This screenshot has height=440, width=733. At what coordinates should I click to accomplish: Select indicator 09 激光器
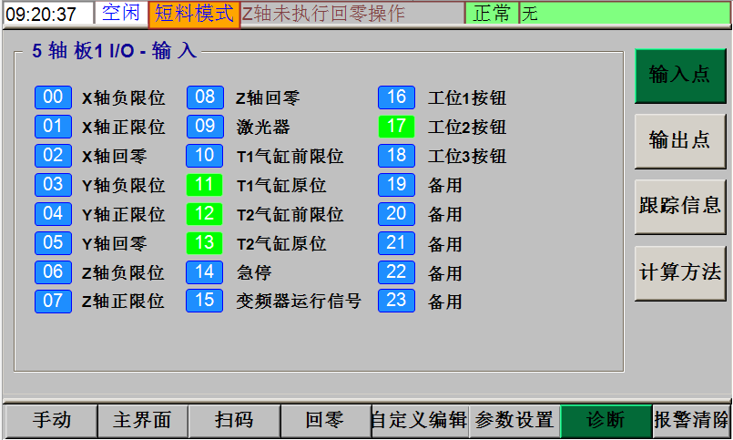click(x=205, y=127)
